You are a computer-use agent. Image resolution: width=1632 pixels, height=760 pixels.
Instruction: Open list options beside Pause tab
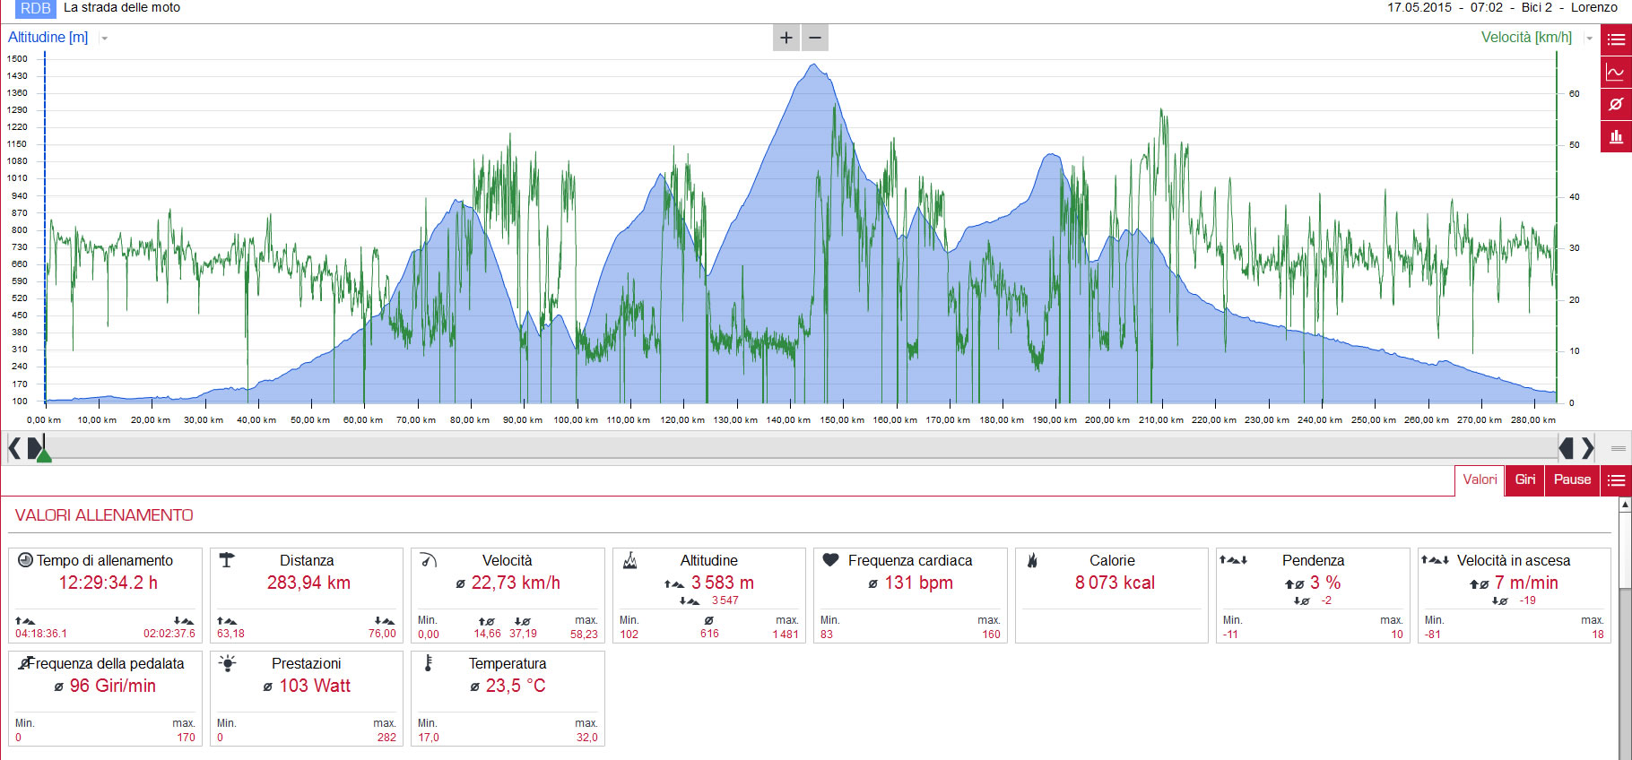1616,479
